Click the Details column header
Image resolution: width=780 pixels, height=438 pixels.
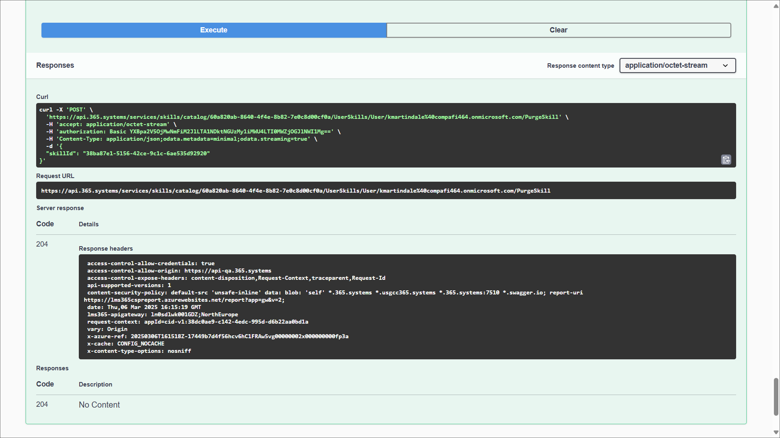point(89,224)
